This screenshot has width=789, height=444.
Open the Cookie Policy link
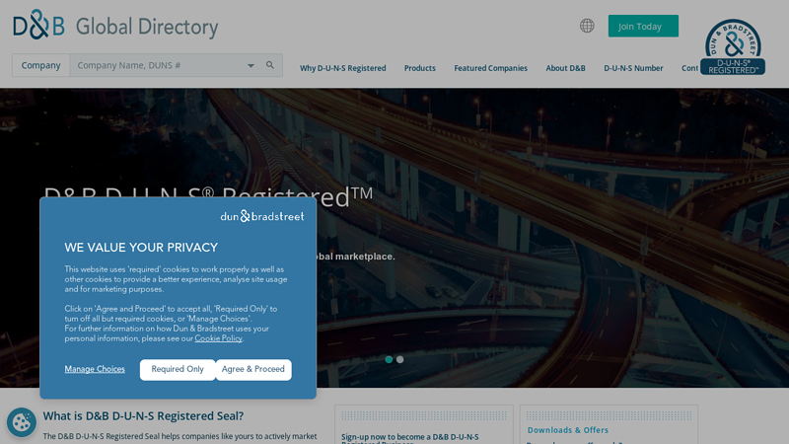click(218, 338)
